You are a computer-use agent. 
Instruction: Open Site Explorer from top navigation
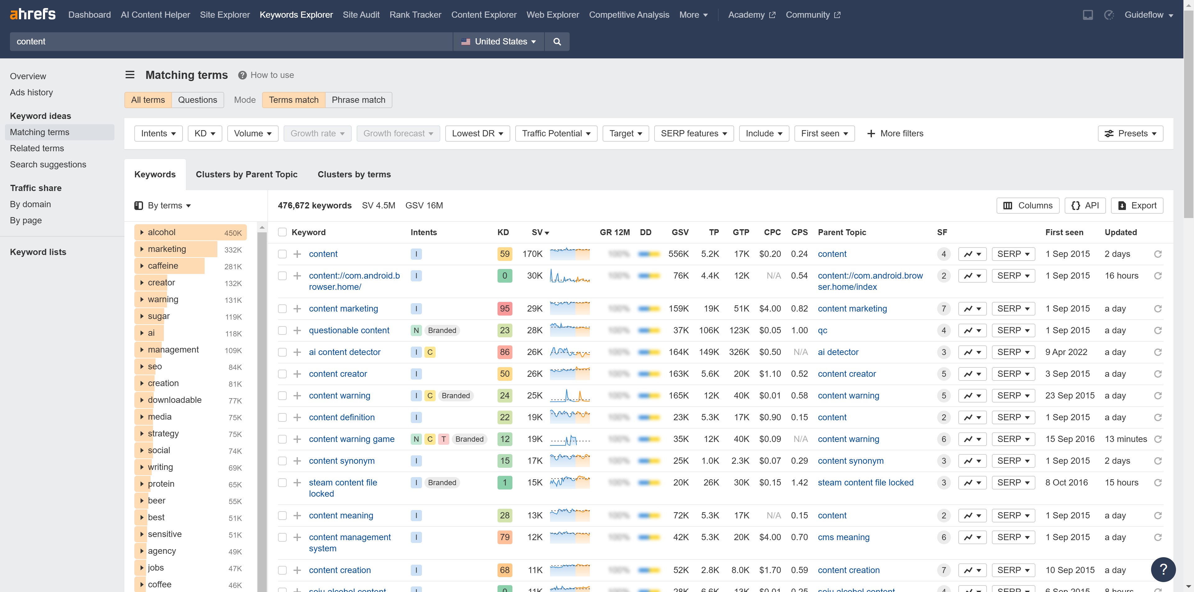[x=224, y=15]
